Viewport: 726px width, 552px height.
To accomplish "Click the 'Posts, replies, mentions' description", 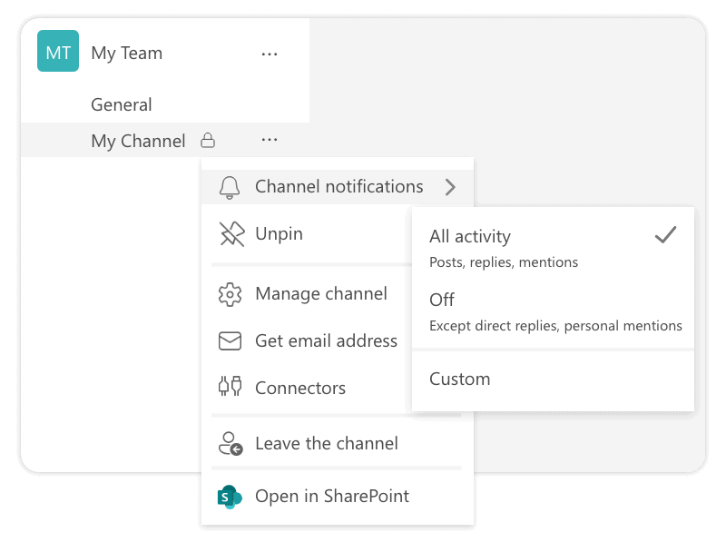I will pyautogui.click(x=504, y=262).
